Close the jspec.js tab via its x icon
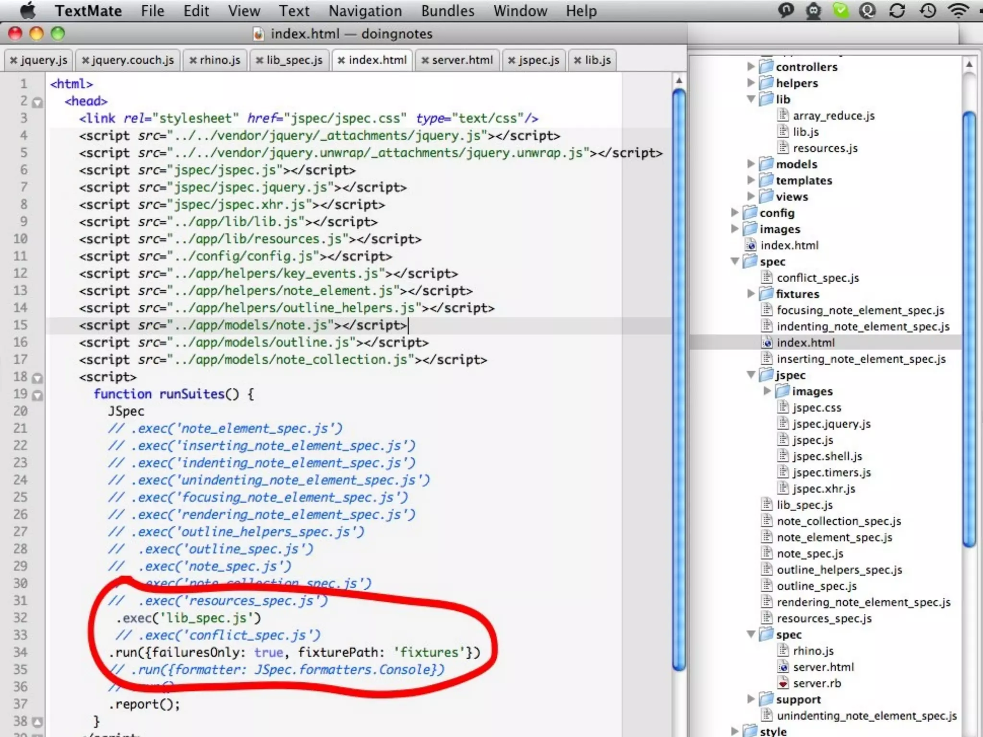This screenshot has width=983, height=737. tap(512, 60)
